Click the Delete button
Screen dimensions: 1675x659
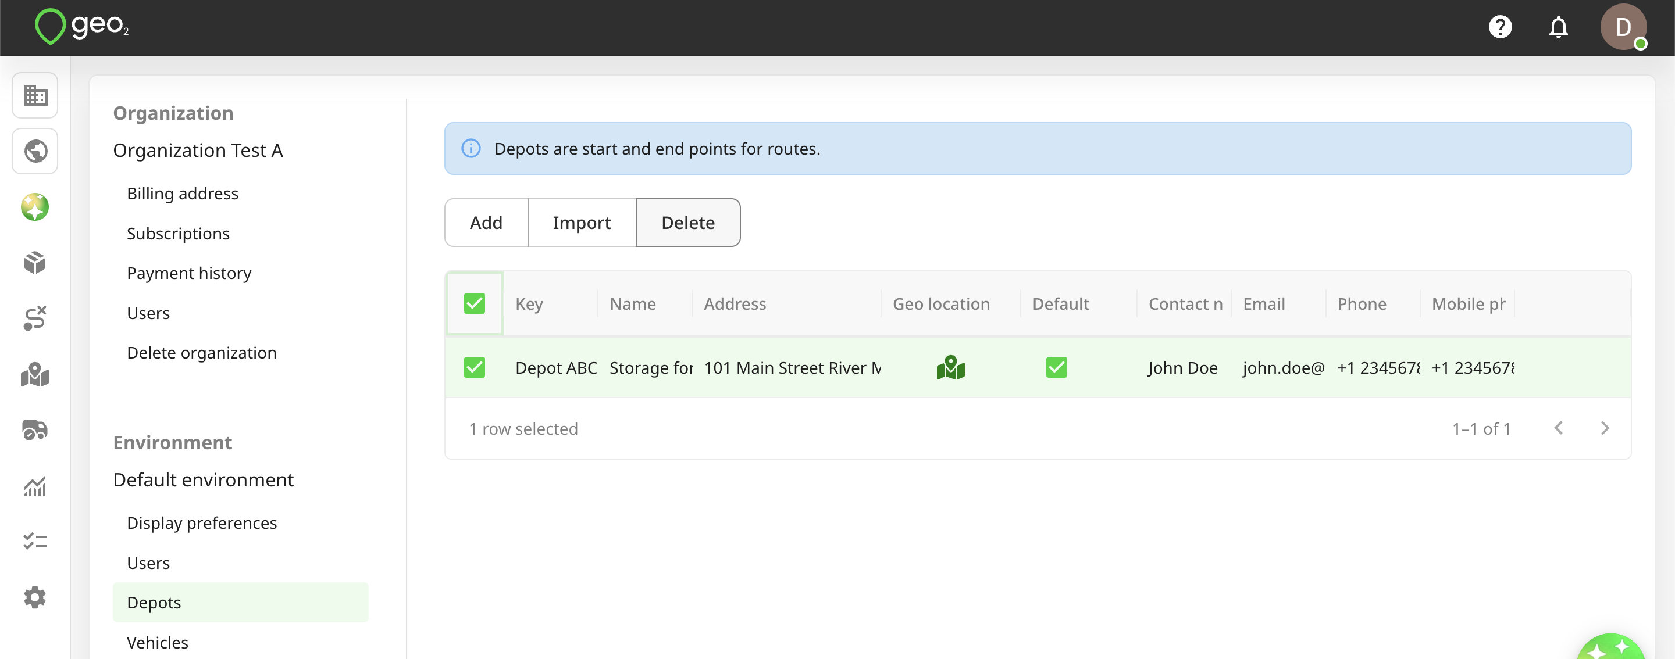pyautogui.click(x=688, y=223)
